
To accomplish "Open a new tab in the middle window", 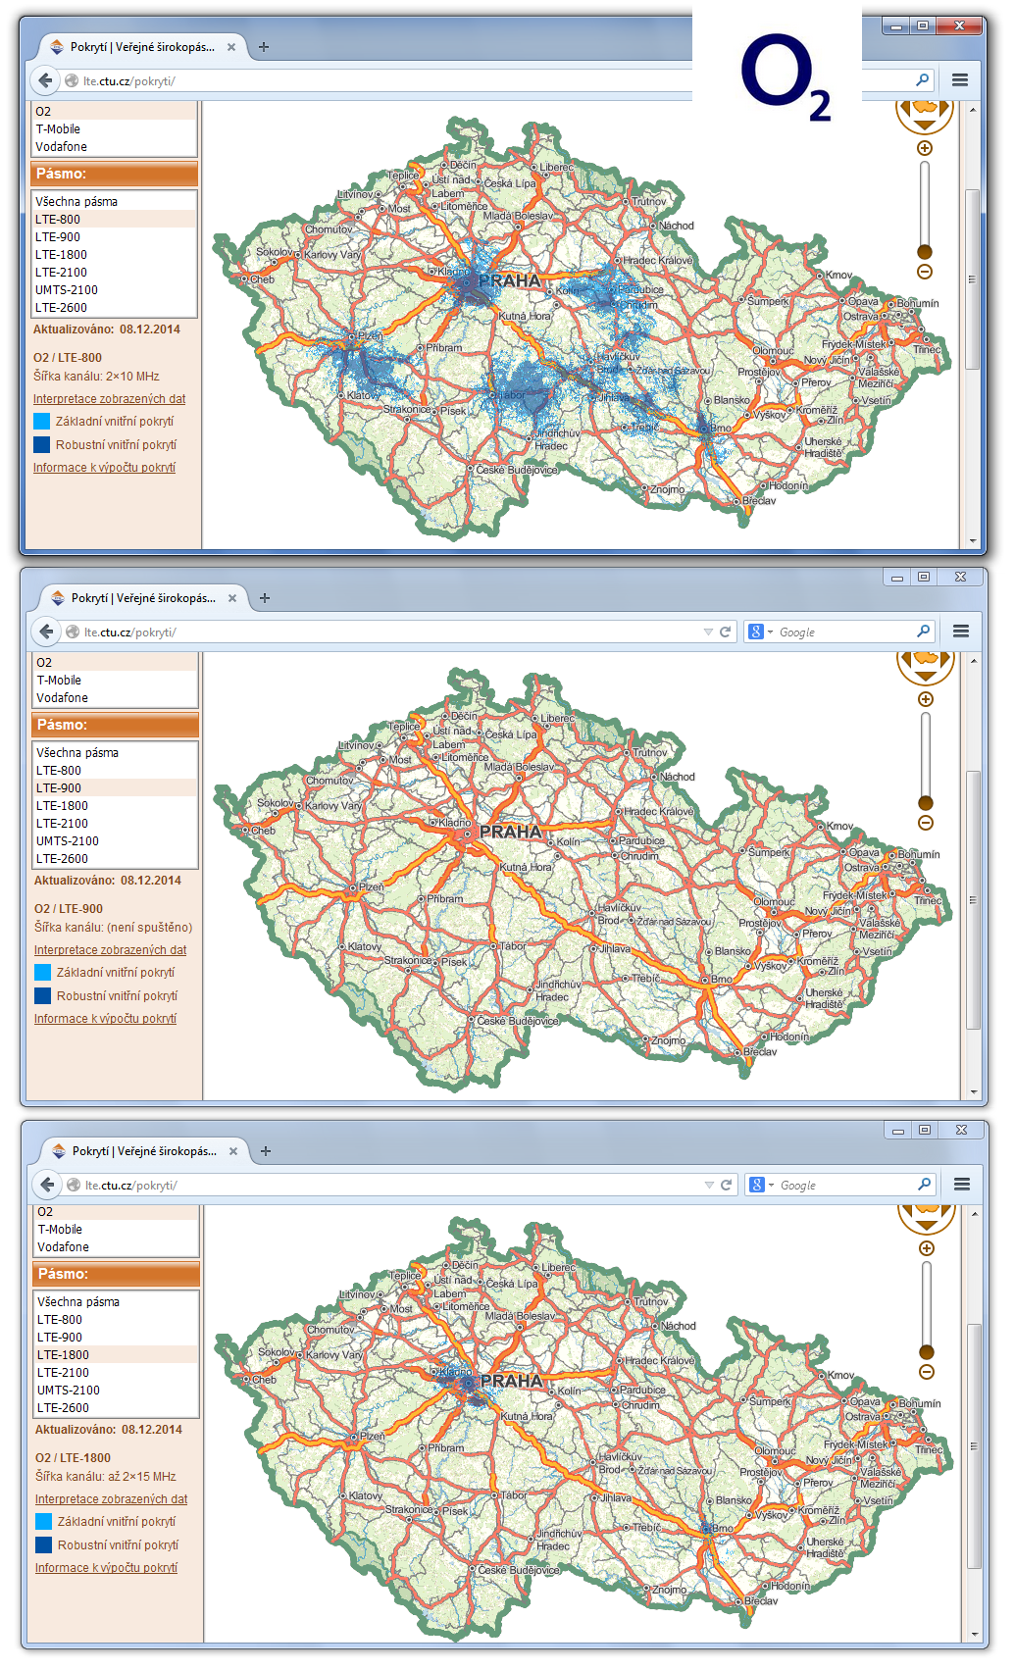I will 265,597.
